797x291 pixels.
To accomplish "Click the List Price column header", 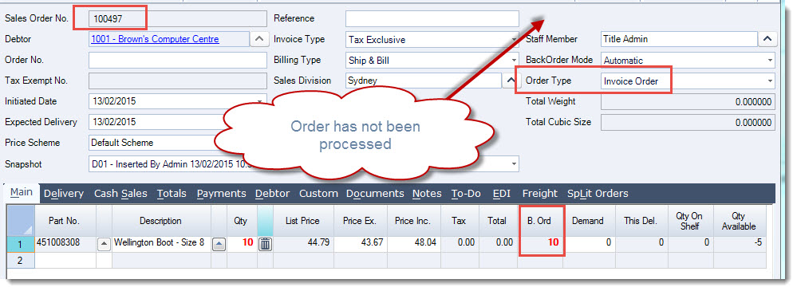I will 303,221.
